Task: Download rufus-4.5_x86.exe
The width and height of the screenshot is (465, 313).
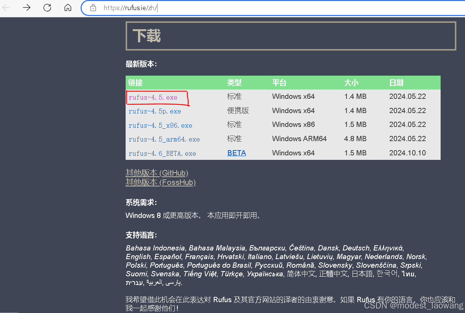Action: [x=160, y=125]
